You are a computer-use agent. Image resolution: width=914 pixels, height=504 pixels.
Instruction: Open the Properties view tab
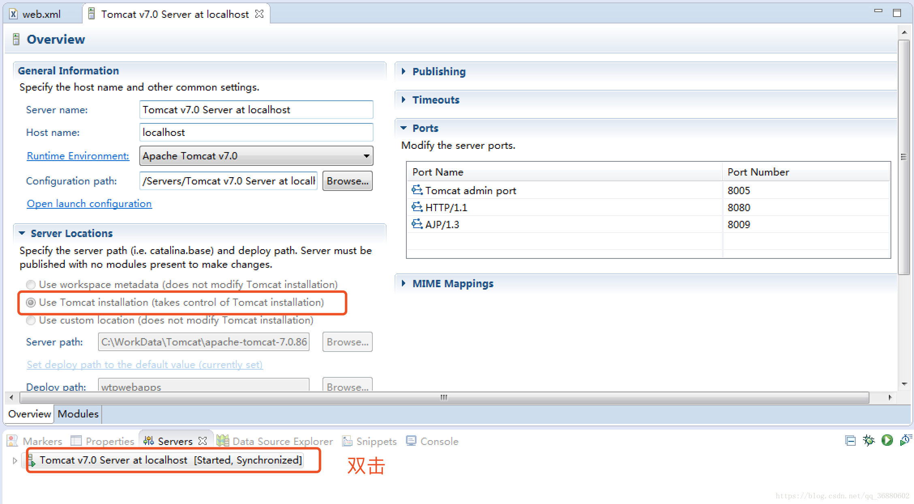pos(103,441)
